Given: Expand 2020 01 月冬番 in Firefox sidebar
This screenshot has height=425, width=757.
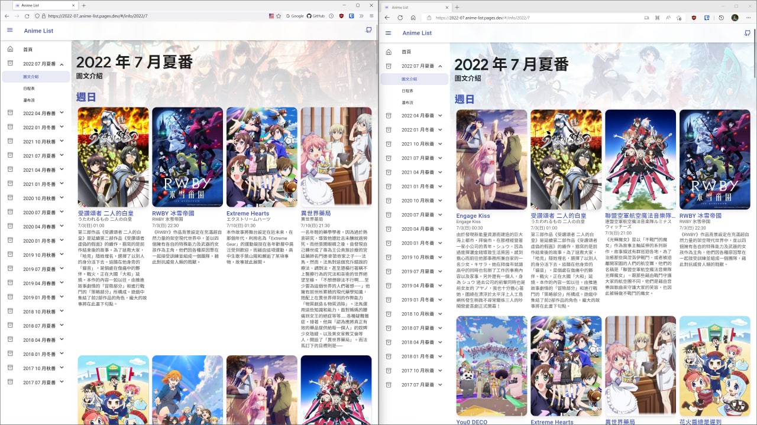Looking at the screenshot, I should click(36, 240).
